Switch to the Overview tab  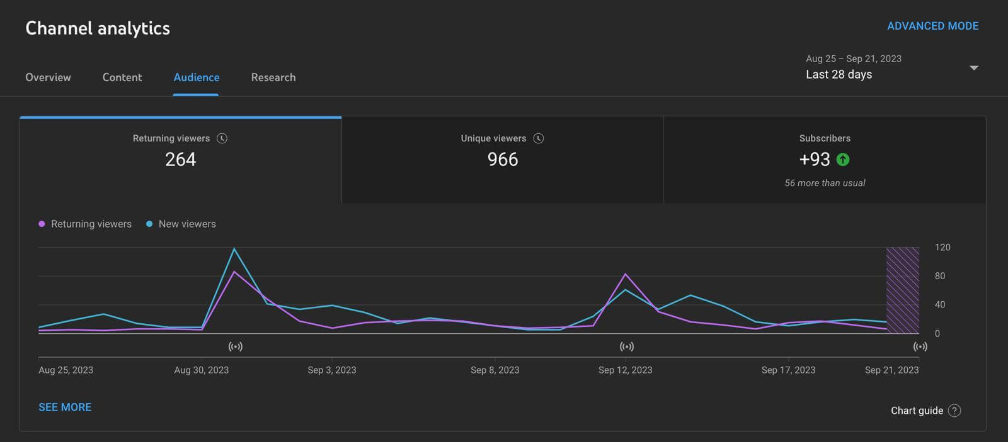click(48, 77)
